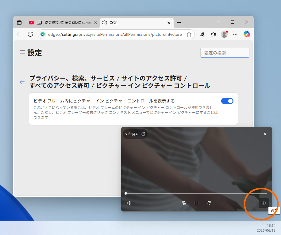The height and width of the screenshot is (235, 281).
Task: Open the favorites list icon
Action: coord(213,34)
